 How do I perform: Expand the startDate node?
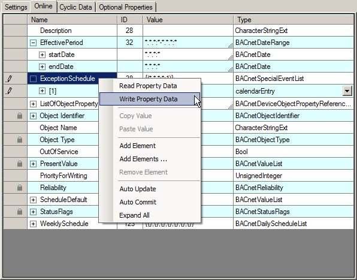coord(42,55)
